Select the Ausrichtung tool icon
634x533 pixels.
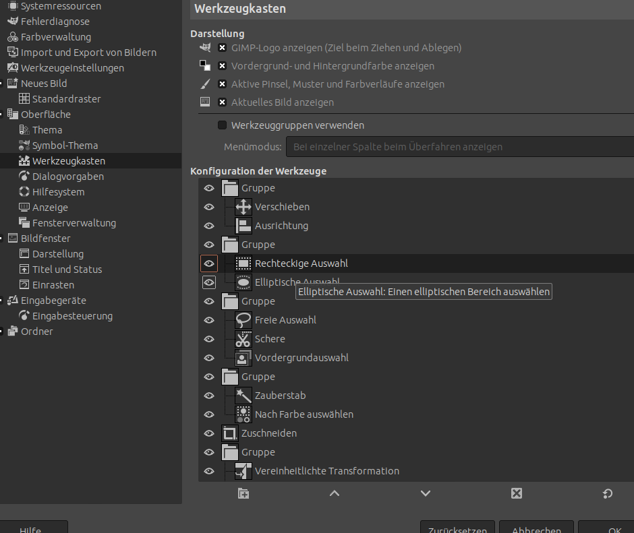pos(243,226)
